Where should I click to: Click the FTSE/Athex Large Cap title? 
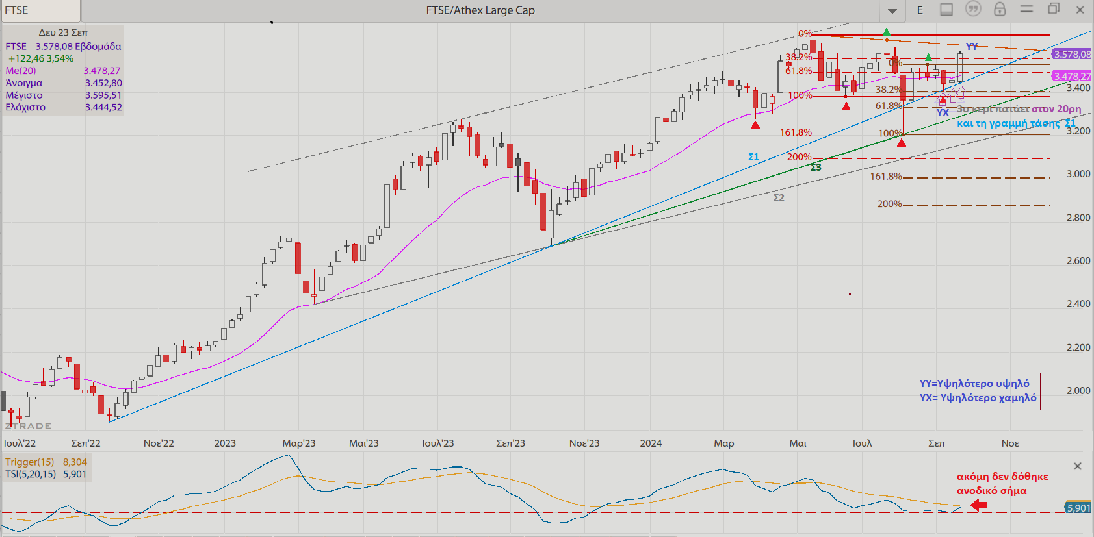click(480, 10)
